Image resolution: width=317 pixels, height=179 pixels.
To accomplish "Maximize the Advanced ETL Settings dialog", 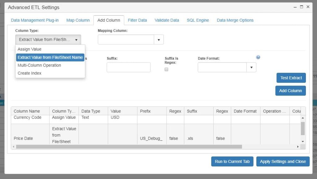I will (302, 7).
